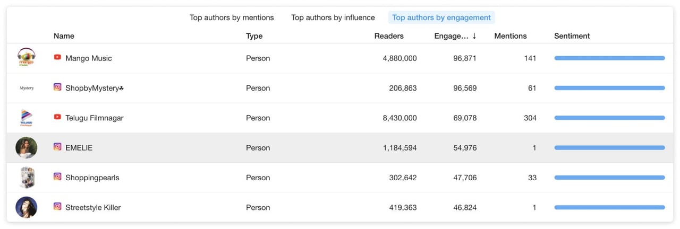Click the Instagram icon beside ShopbyMystery
Viewport: 680px width, 229px height.
[x=57, y=87]
